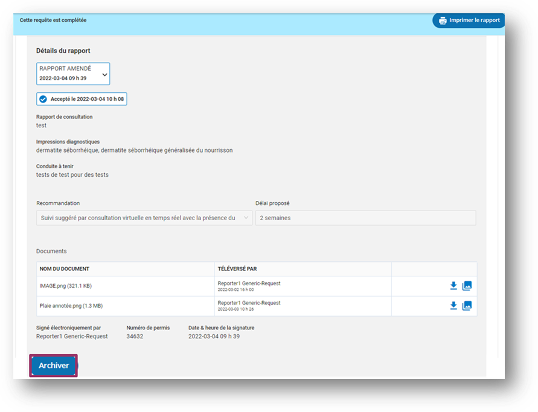This screenshot has width=538, height=412.
Task: Click the blue checkmark icon beside Accepté
Action: click(43, 99)
